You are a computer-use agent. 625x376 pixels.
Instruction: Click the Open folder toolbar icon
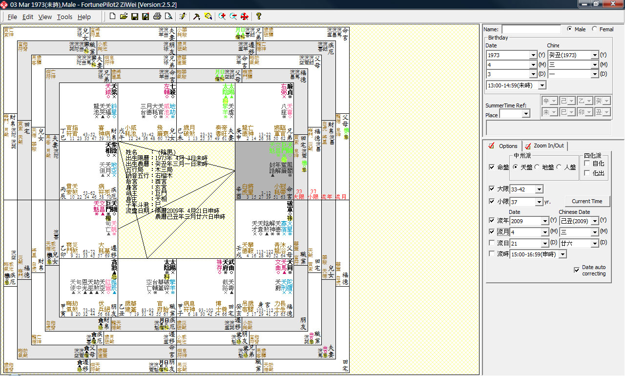124,17
